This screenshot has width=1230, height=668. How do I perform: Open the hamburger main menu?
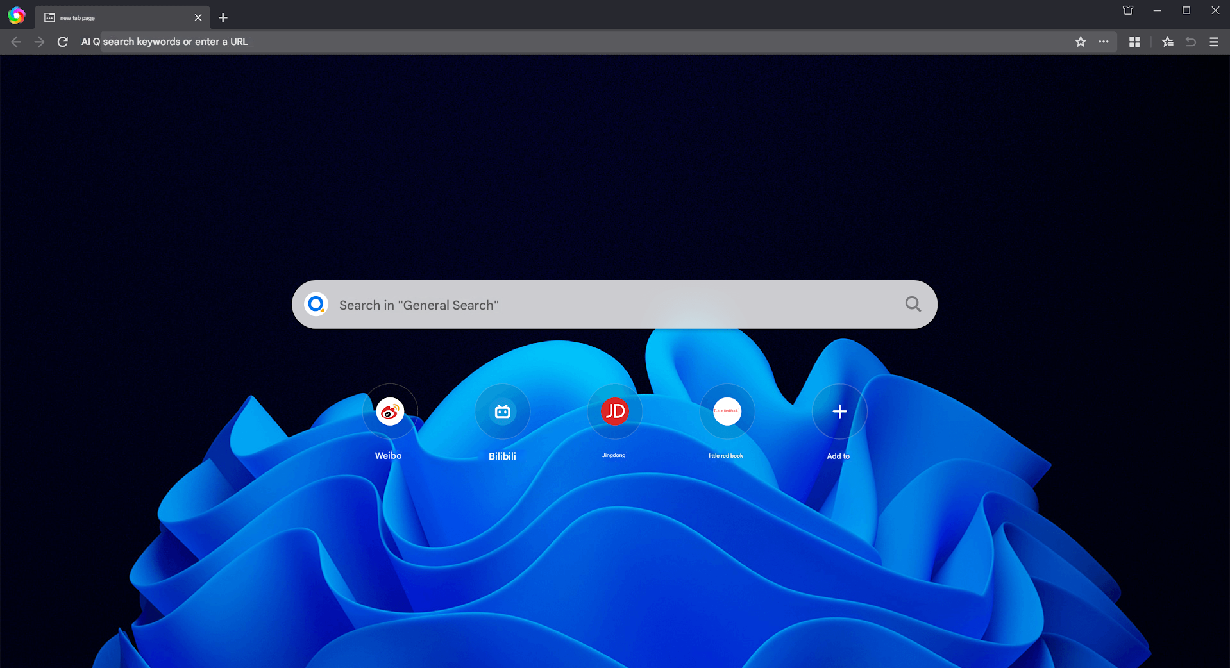click(x=1214, y=42)
